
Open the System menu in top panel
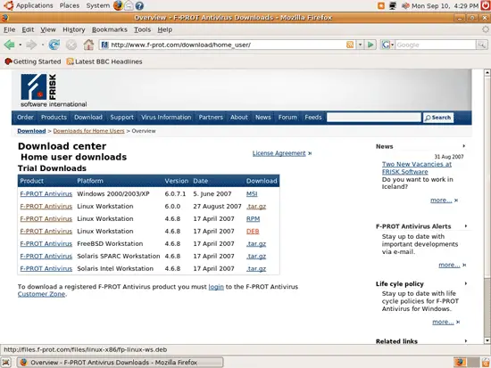tap(98, 5)
